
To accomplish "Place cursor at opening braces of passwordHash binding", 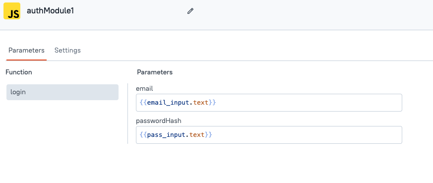I will pyautogui.click(x=144, y=135).
